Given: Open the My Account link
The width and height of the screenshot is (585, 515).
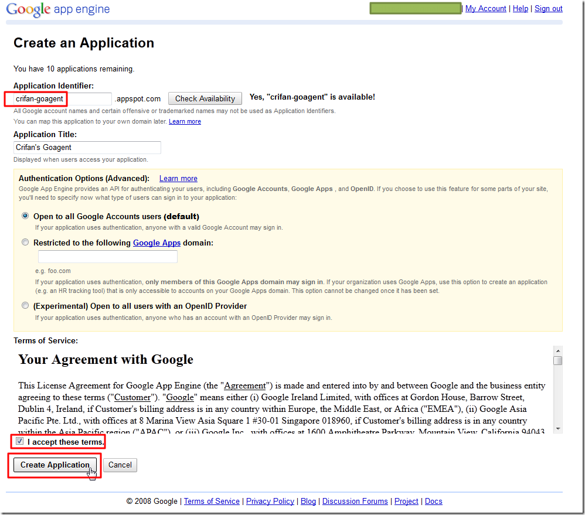Looking at the screenshot, I should coord(485,9).
